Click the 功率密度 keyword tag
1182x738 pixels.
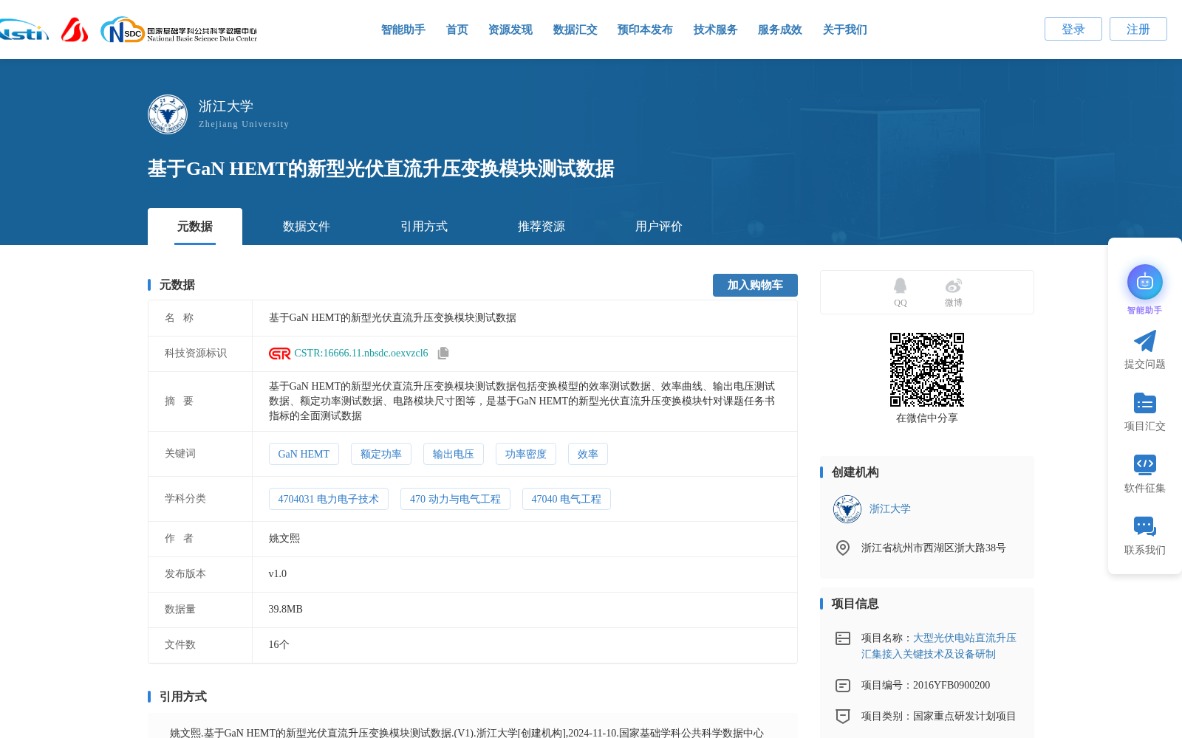click(526, 454)
